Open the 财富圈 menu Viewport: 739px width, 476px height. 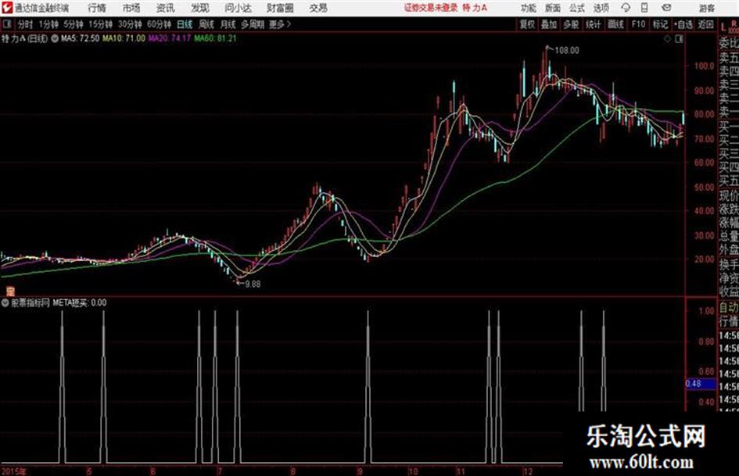point(280,8)
